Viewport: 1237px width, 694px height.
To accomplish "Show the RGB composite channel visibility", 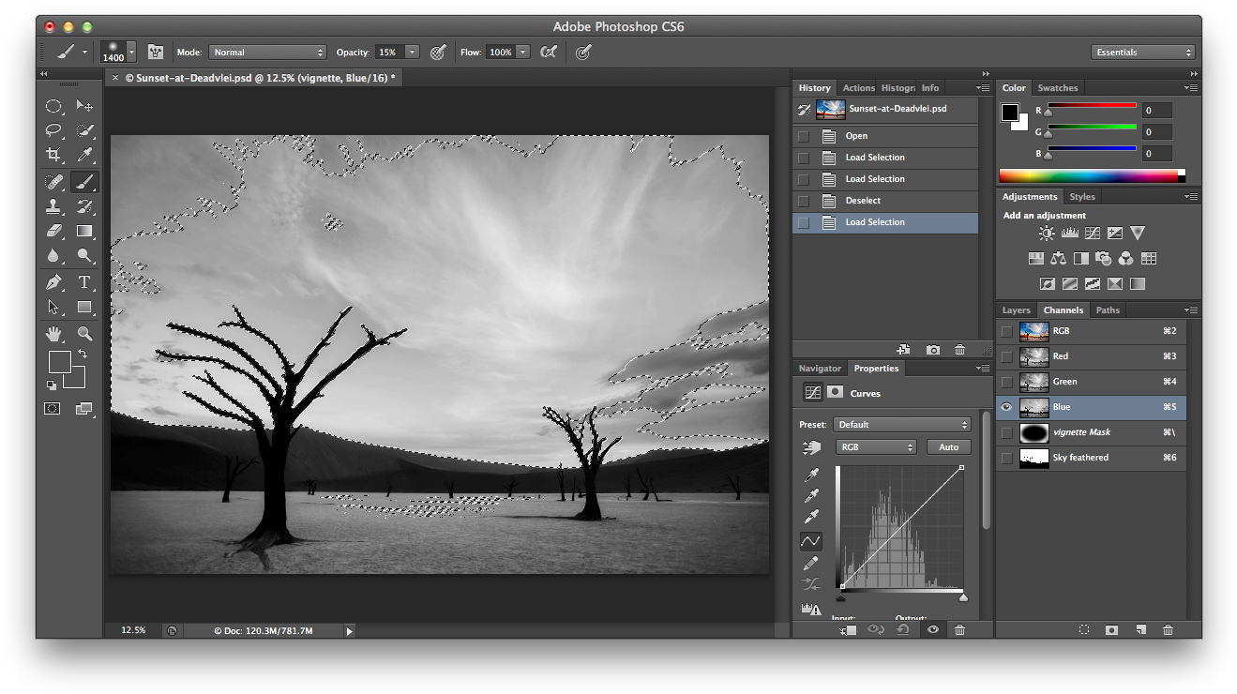I will (x=1006, y=331).
